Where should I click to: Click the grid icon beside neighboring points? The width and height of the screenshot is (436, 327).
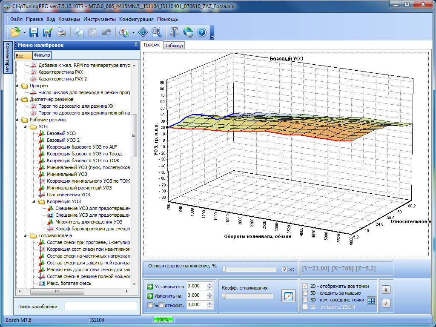click(371, 300)
